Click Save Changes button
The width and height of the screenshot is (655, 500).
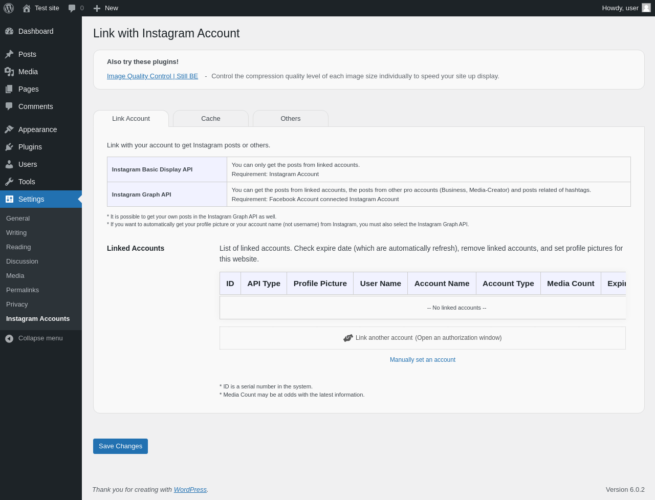tap(120, 446)
